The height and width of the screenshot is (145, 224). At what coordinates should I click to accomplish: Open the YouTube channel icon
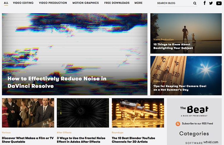[219, 3]
